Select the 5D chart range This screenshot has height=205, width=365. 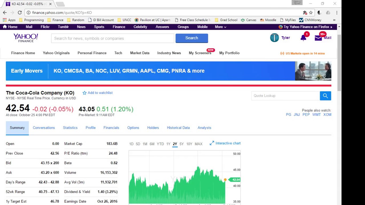pyautogui.click(x=138, y=144)
